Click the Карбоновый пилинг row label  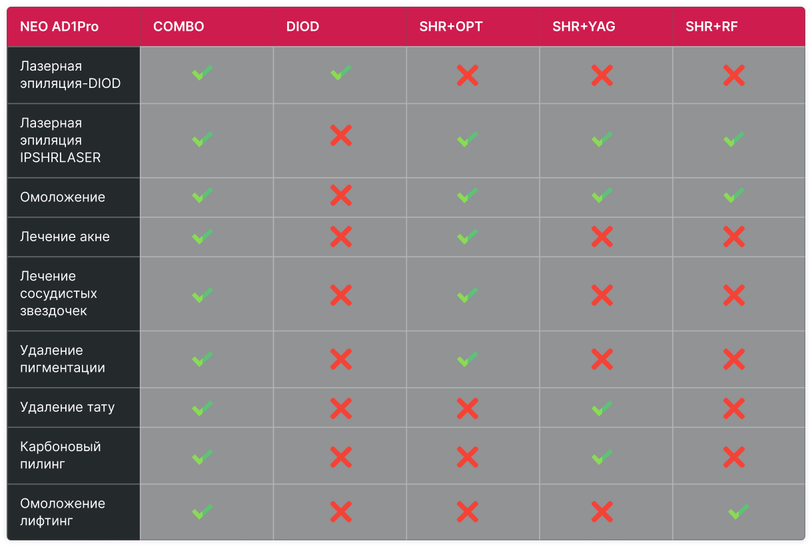coord(61,455)
